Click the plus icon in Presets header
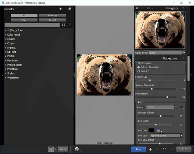This screenshot has width=194, height=154. pyautogui.click(x=60, y=9)
